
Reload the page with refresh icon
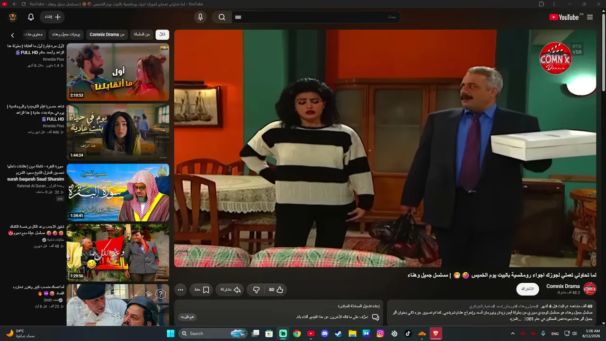23,4
